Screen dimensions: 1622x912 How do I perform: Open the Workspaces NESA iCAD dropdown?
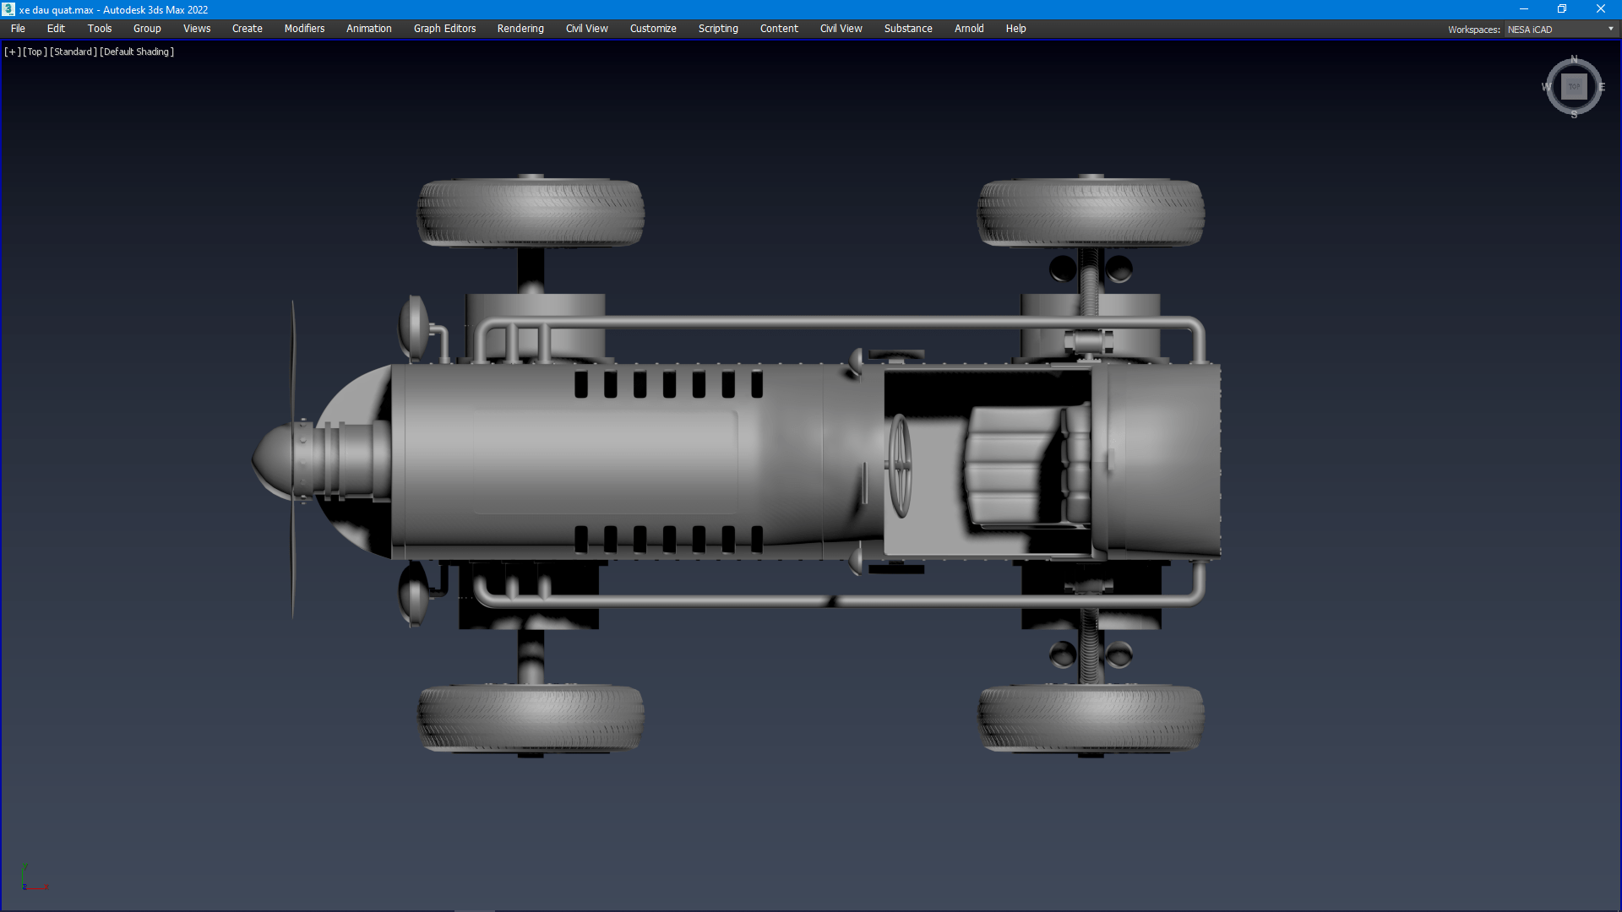point(1560,30)
